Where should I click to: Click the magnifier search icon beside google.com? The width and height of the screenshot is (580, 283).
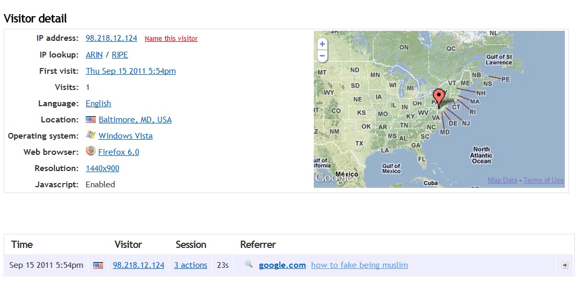point(249,264)
